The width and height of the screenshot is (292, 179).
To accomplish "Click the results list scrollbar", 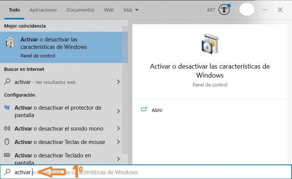I will (125, 89).
